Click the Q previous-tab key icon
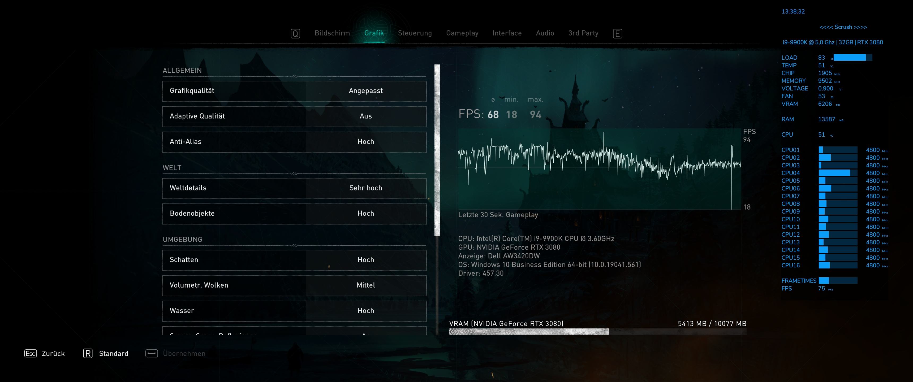 (x=295, y=34)
